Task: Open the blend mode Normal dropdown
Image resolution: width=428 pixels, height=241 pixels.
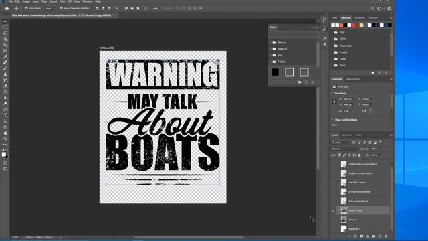Action: pyautogui.click(x=345, y=149)
